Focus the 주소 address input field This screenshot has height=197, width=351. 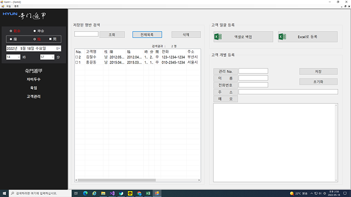(x=288, y=92)
